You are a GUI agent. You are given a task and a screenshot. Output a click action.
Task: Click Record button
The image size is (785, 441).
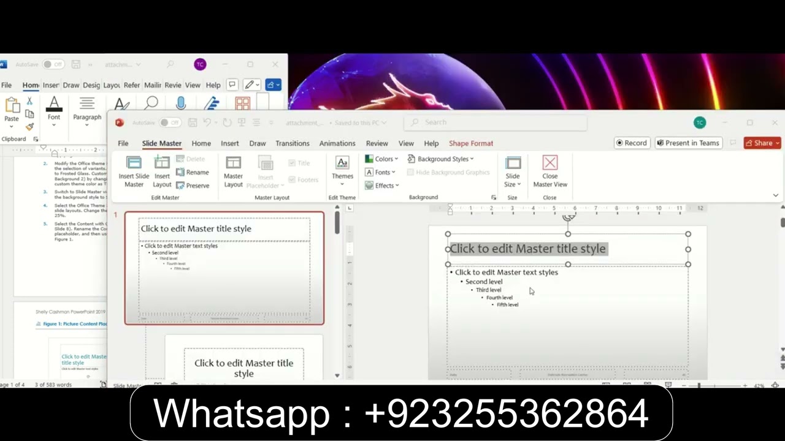point(632,143)
